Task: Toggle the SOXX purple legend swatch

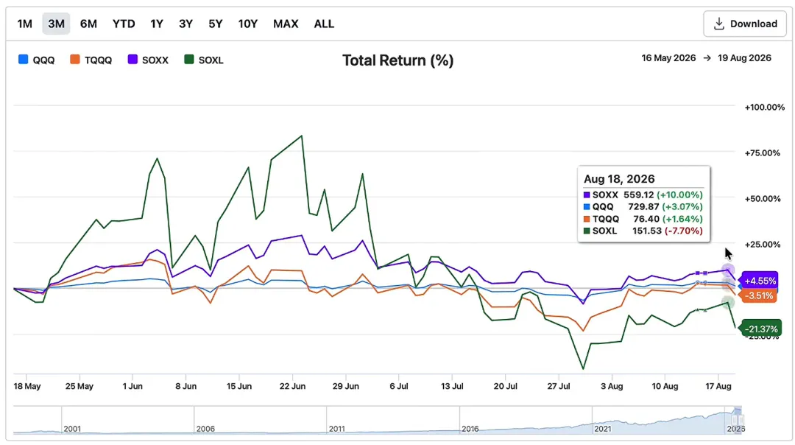Action: [x=132, y=60]
